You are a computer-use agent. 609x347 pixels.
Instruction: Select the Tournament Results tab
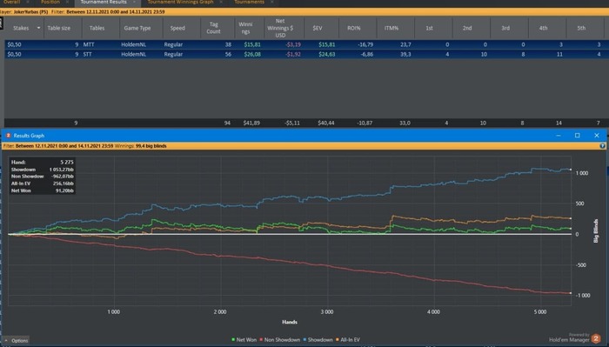point(104,2)
